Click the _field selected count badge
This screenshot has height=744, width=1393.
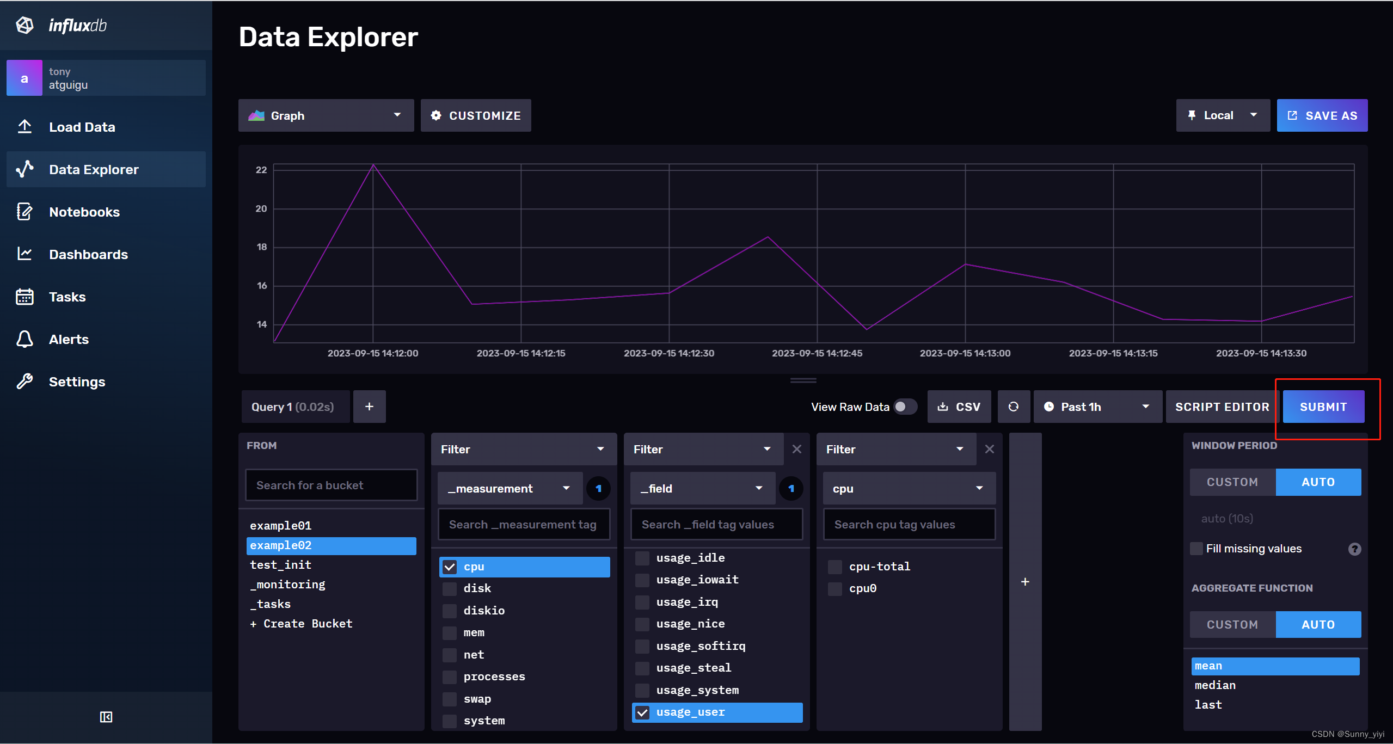(791, 489)
